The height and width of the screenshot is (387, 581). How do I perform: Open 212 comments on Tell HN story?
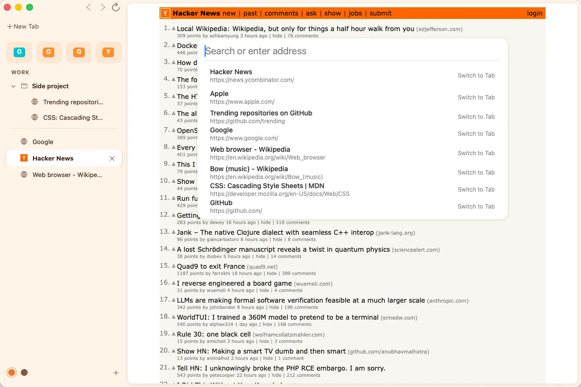click(304, 375)
